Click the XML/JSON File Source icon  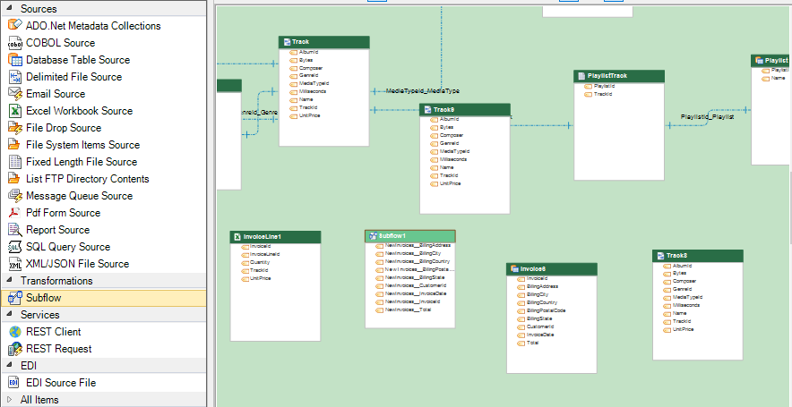pos(14,264)
